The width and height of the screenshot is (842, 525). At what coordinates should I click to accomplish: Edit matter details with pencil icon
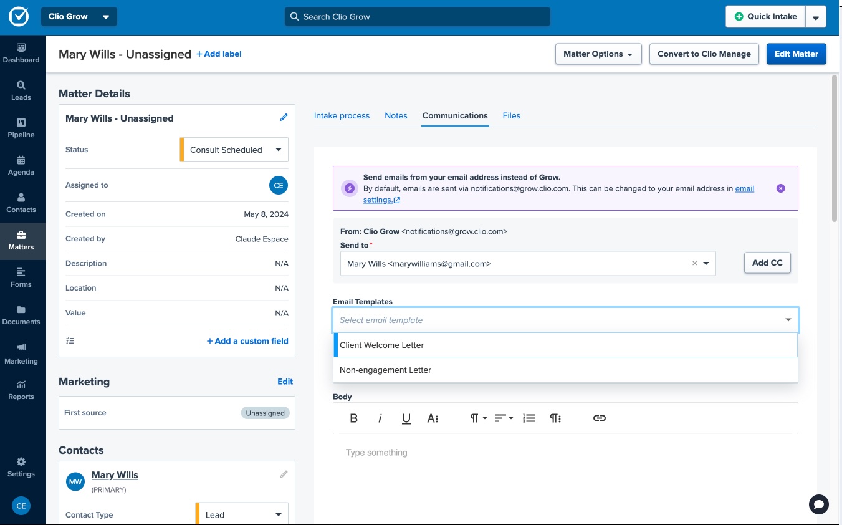pyautogui.click(x=284, y=118)
